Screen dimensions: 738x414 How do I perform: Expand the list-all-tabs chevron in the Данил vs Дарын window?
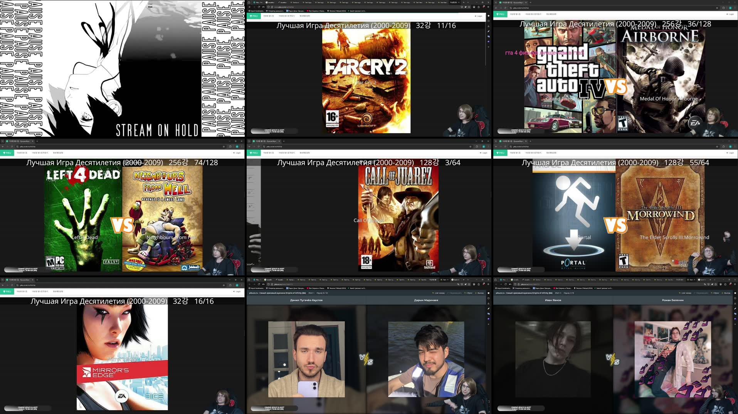tap(468, 280)
